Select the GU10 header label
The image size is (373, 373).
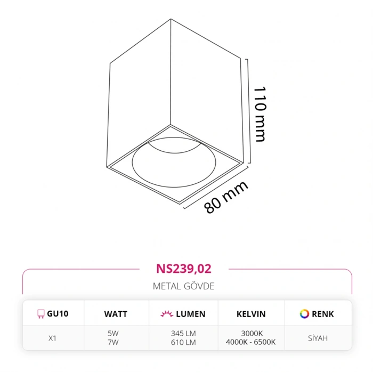[58, 314]
